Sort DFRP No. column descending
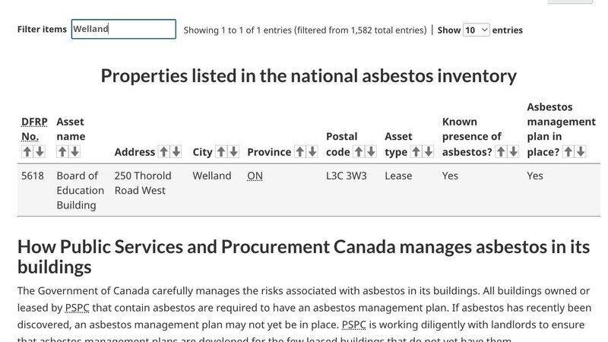The height and width of the screenshot is (342, 608). tap(40, 151)
